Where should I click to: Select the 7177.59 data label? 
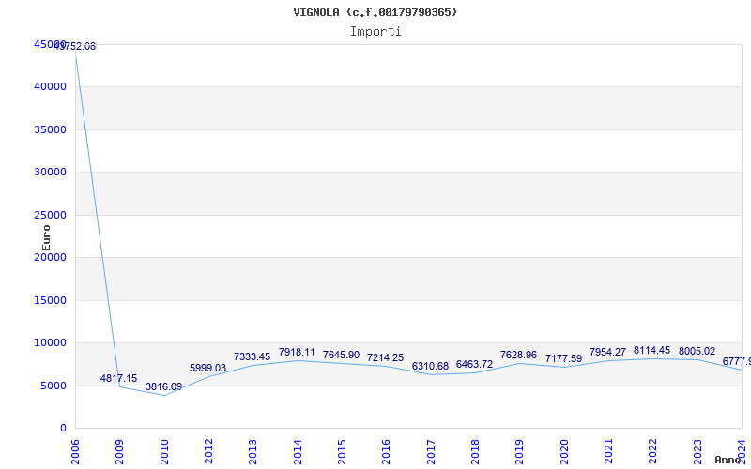564,358
